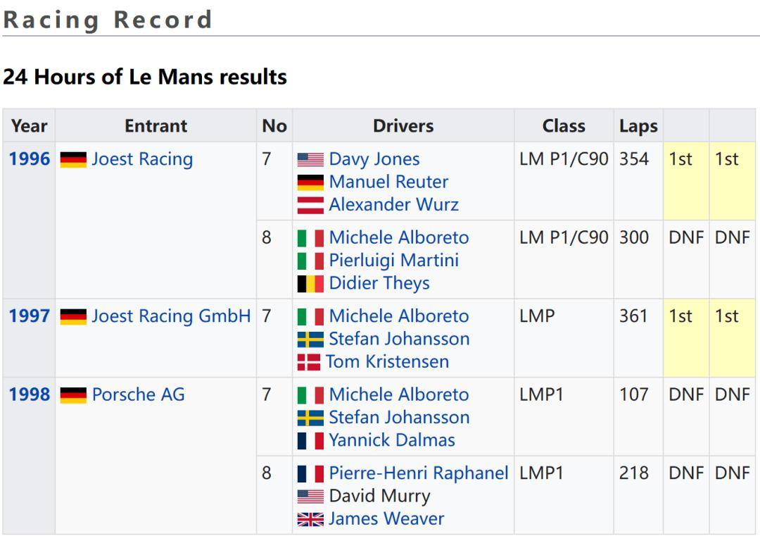Viewport: 760px width, 536px height.
Task: Open Pierre-Henri Raphanel's driver page
Action: coord(418,473)
